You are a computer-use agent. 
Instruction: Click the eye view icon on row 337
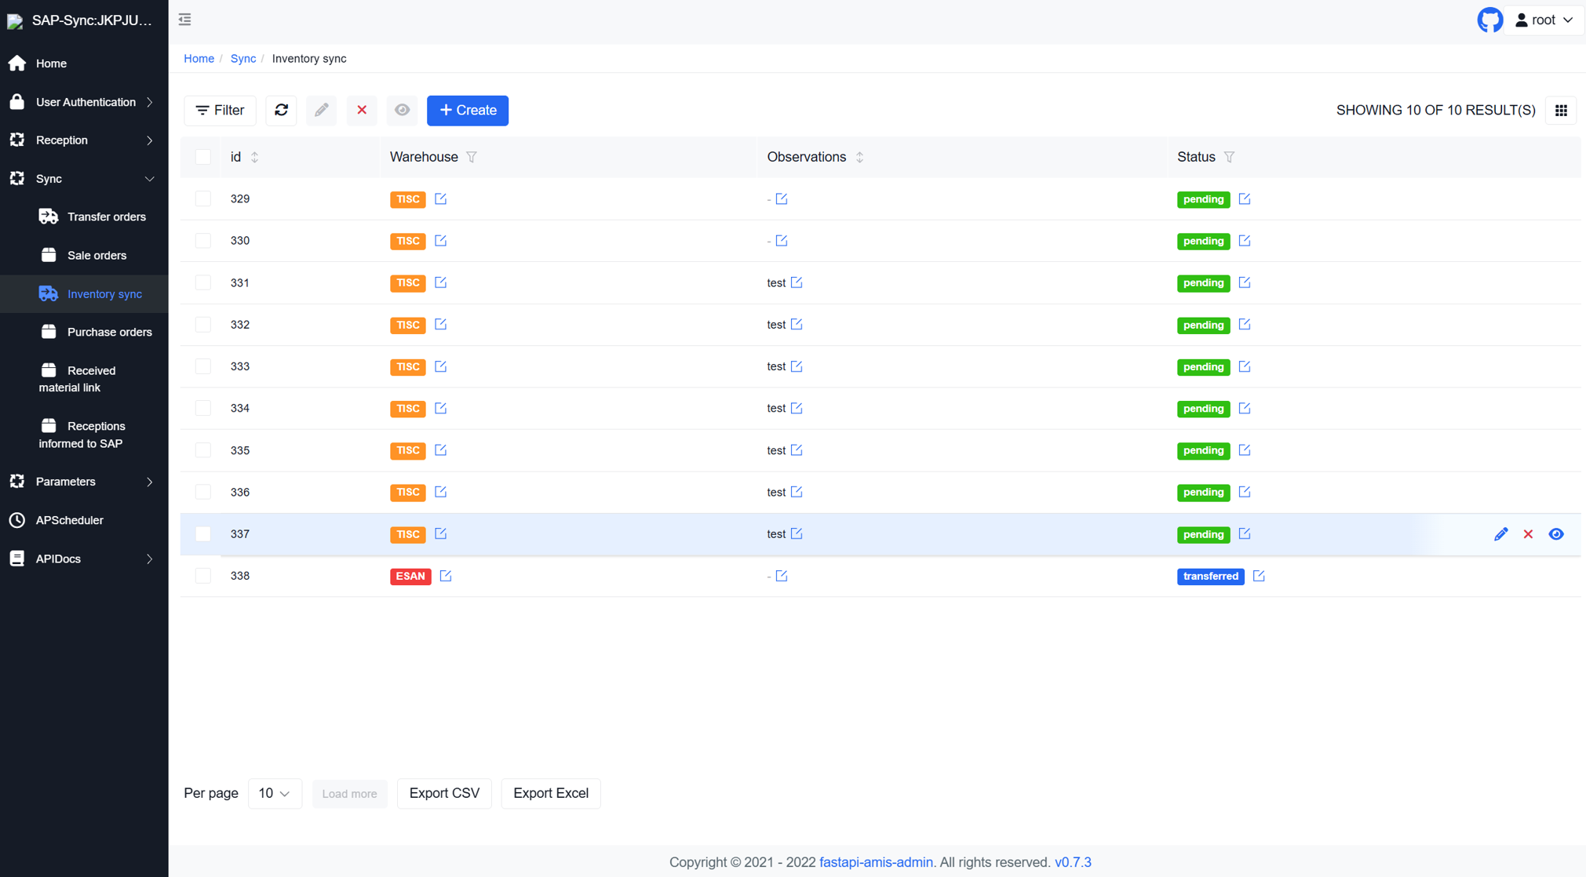click(1556, 534)
